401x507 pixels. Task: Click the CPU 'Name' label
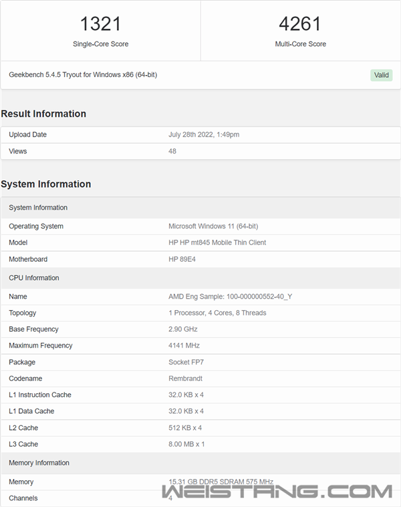(18, 297)
